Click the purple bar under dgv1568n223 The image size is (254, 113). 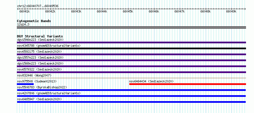pyautogui.click(x=131, y=66)
